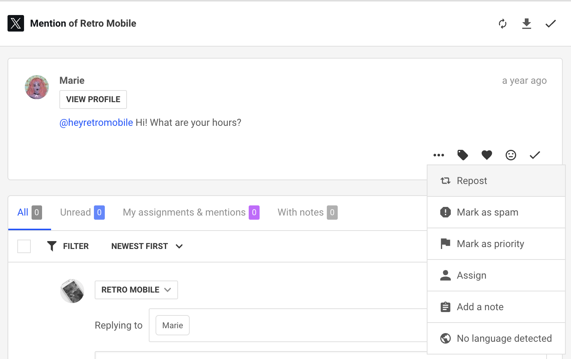This screenshot has width=571, height=359.
Task: Select the Assign menu entry
Action: 496,275
